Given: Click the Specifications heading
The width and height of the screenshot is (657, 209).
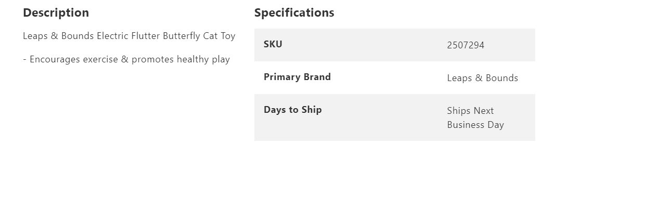Looking at the screenshot, I should click(294, 12).
